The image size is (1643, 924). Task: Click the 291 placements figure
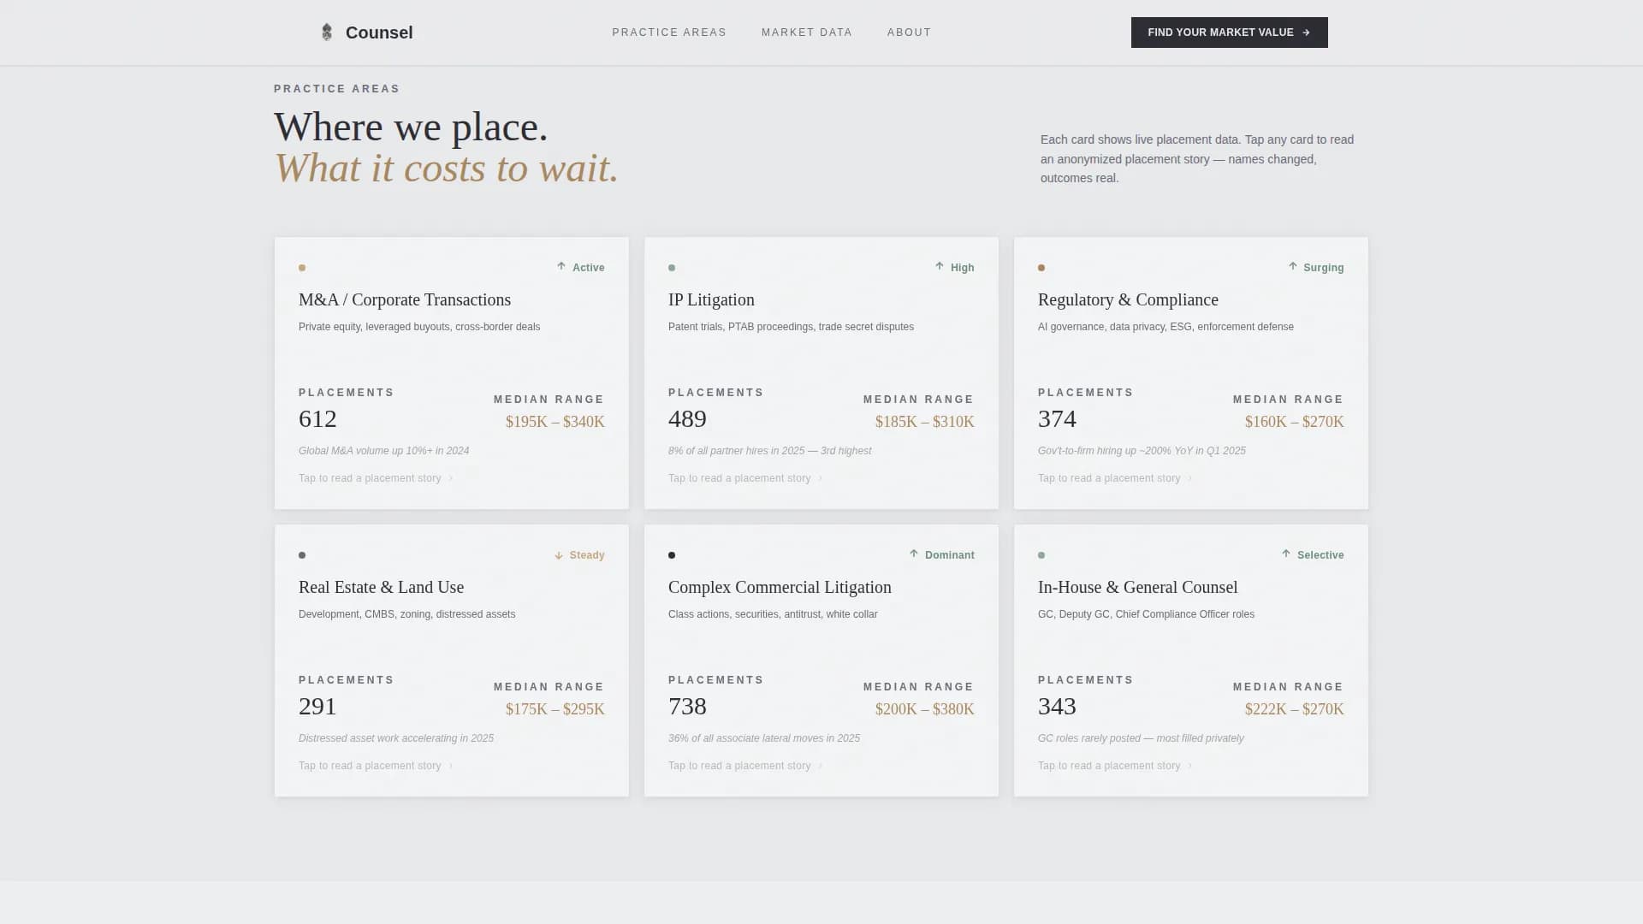point(317,707)
